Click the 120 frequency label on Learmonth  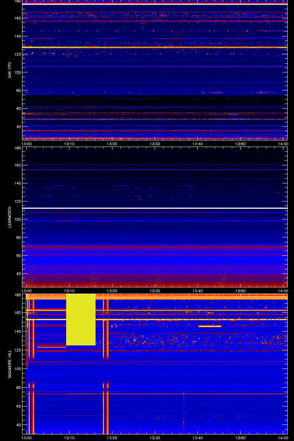[17, 201]
